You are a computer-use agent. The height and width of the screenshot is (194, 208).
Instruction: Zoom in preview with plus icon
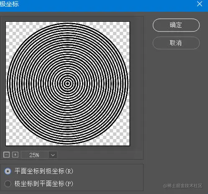pos(15,155)
